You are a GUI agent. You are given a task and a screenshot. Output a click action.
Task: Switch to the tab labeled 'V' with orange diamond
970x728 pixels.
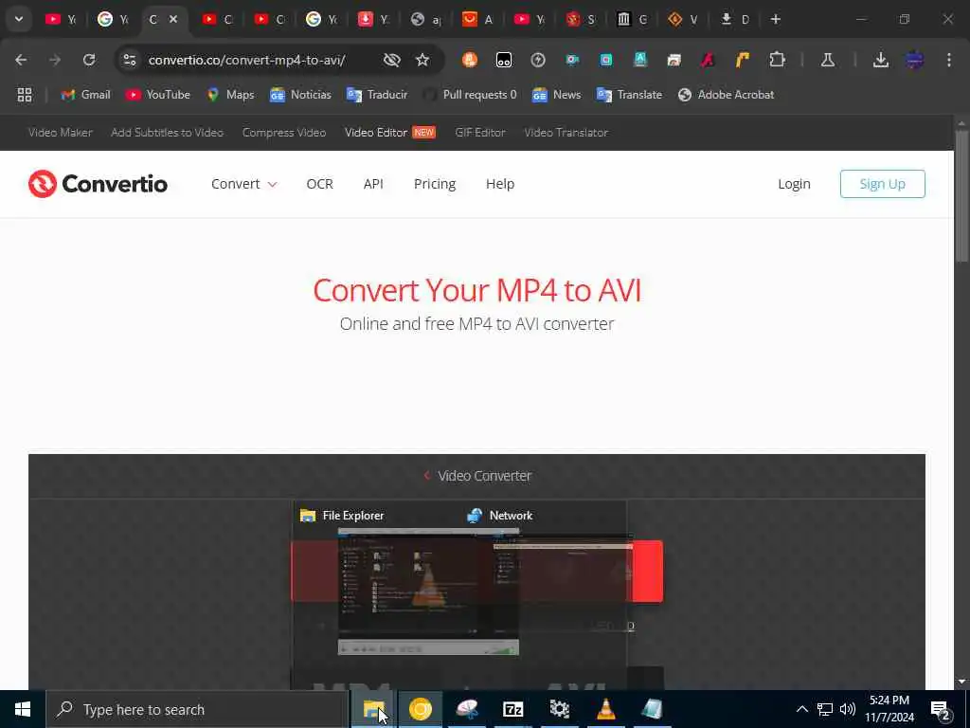682,19
